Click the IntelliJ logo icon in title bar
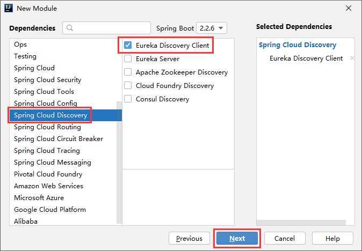The width and height of the screenshot is (362, 251). pyautogui.click(x=8, y=8)
